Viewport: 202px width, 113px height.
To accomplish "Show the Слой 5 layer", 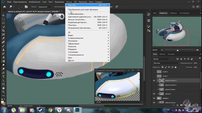I will (154, 76).
